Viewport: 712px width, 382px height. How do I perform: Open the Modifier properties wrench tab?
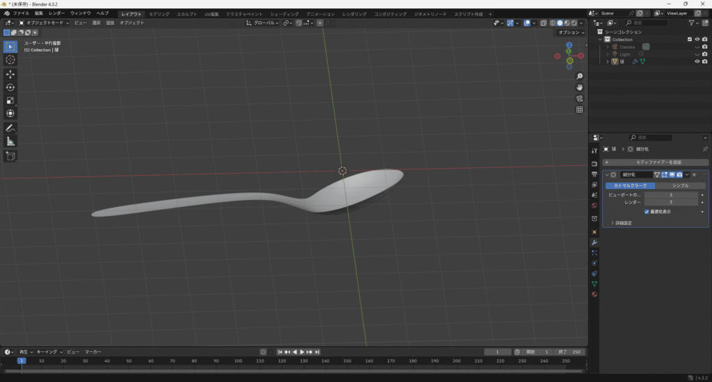594,242
